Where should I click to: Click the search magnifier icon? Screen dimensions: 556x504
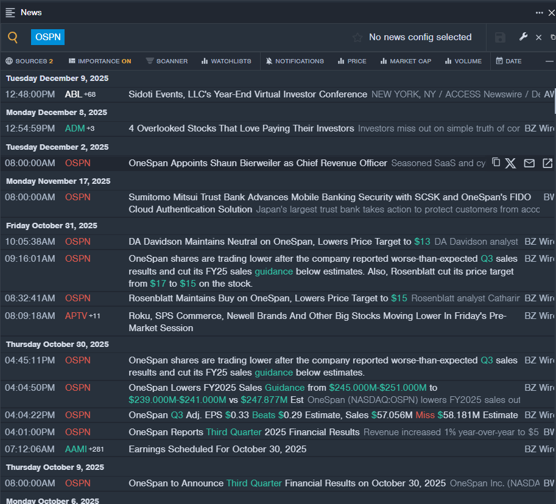pyautogui.click(x=13, y=37)
